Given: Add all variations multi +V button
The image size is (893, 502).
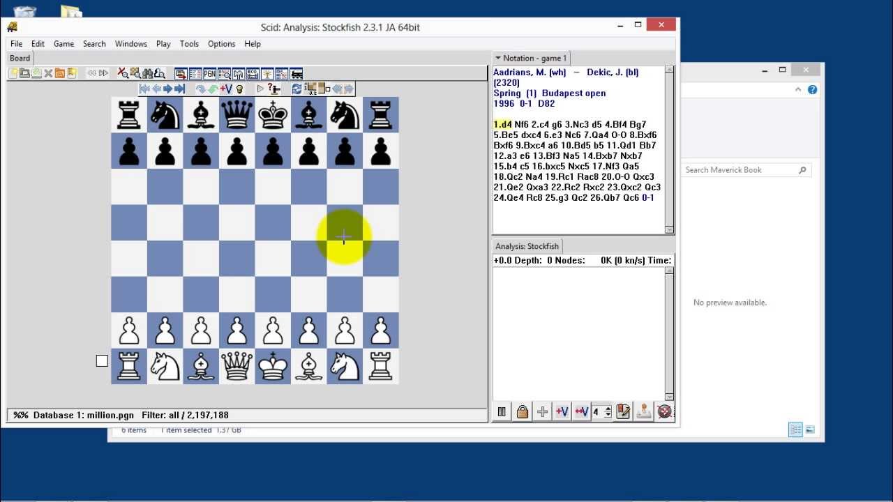Looking at the screenshot, I should pyautogui.click(x=580, y=412).
